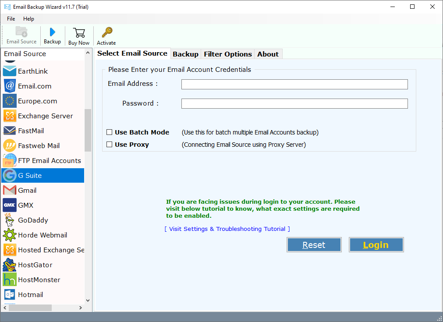Select the Gmail M icon
Image resolution: width=443 pixels, height=322 pixels.
pyautogui.click(x=10, y=190)
